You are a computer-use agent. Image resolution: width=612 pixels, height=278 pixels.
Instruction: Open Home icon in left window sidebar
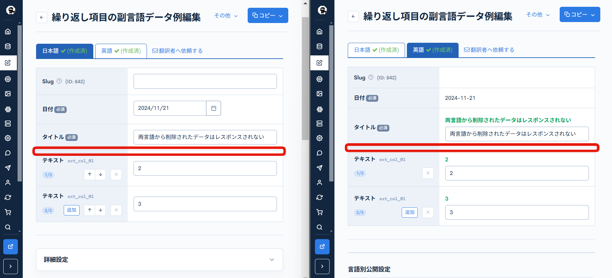[x=8, y=31]
